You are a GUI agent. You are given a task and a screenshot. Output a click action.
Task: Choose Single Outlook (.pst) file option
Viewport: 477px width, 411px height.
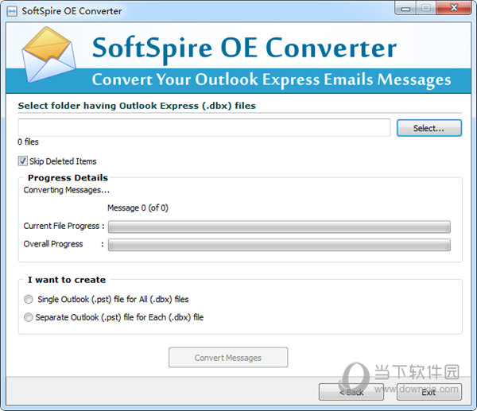(29, 300)
